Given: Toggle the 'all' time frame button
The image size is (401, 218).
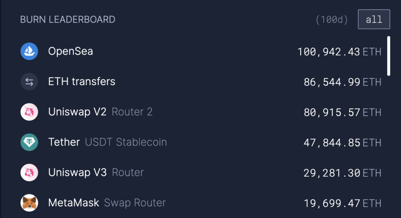Looking at the screenshot, I should [x=374, y=19].
